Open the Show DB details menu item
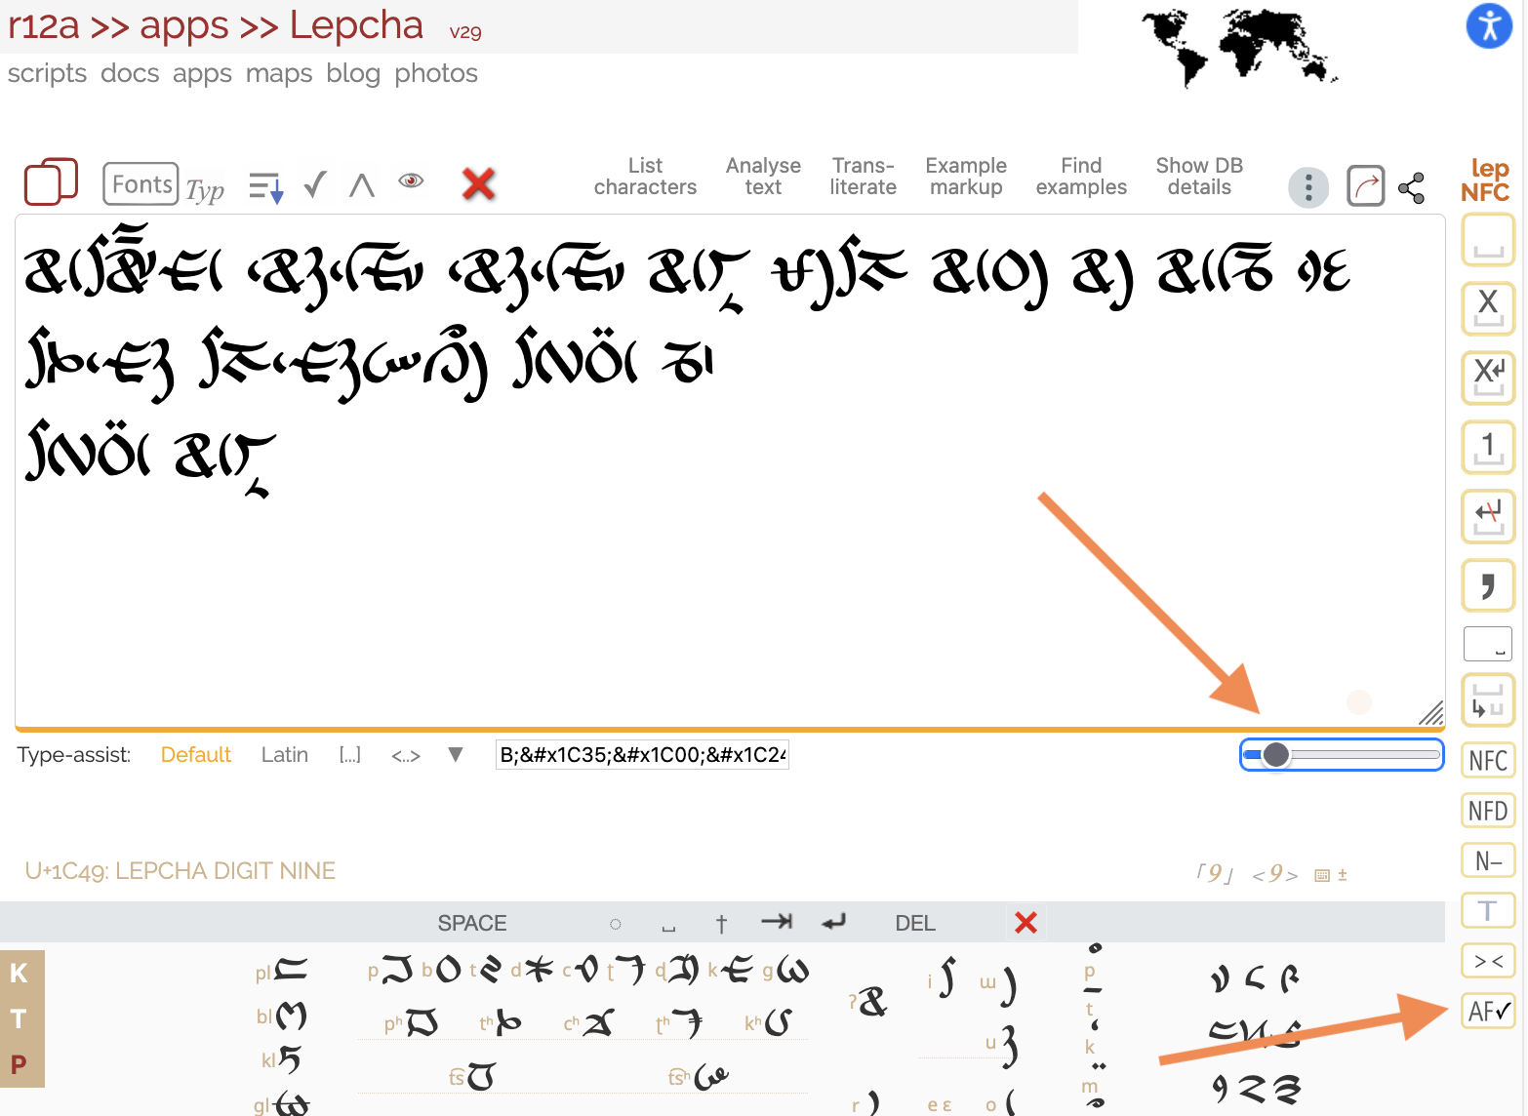This screenshot has height=1116, width=1528. [1199, 177]
